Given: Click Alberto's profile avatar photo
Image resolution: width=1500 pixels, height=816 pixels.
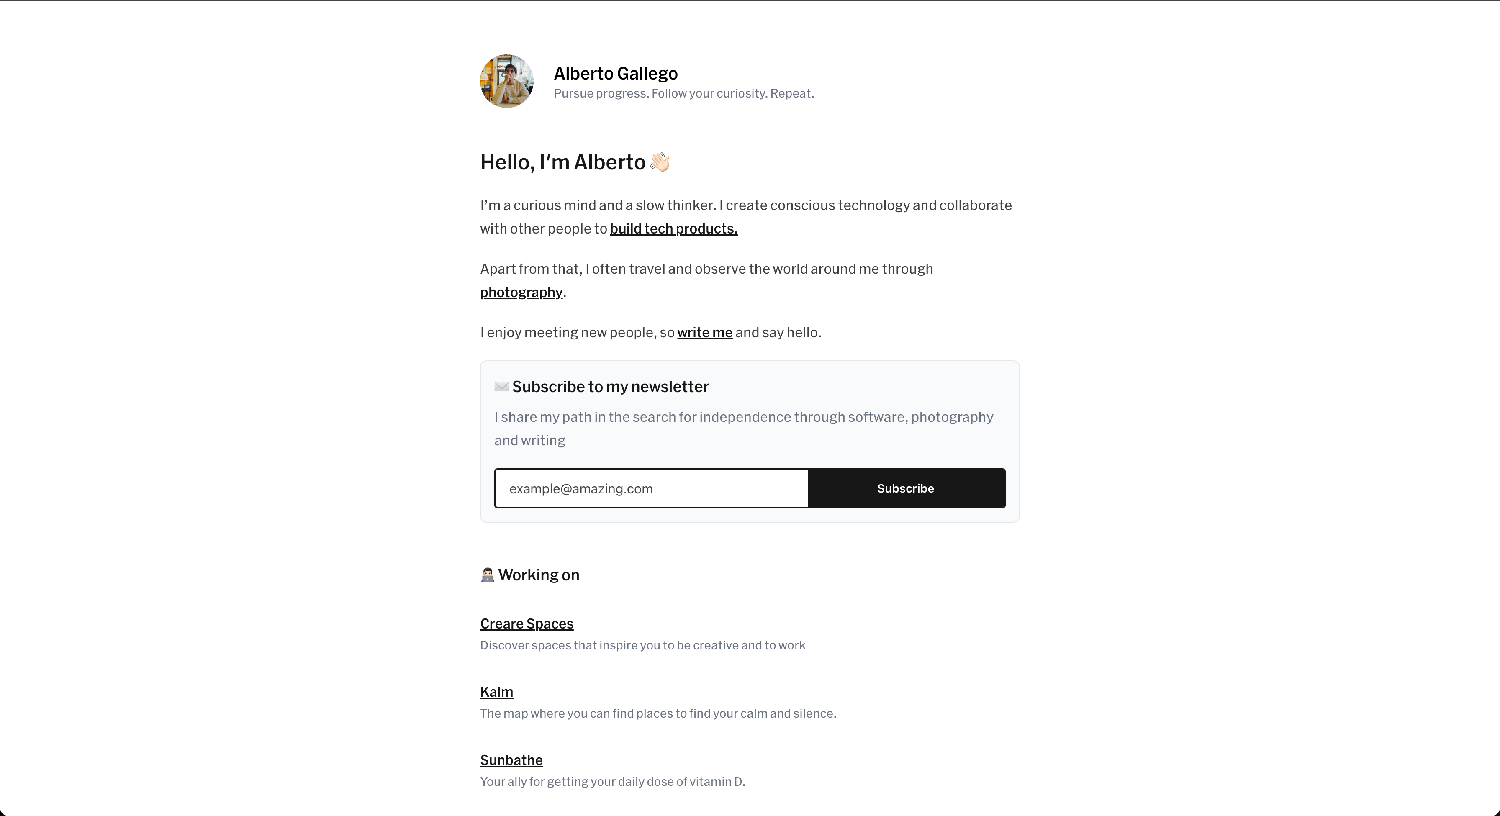Looking at the screenshot, I should 506,81.
